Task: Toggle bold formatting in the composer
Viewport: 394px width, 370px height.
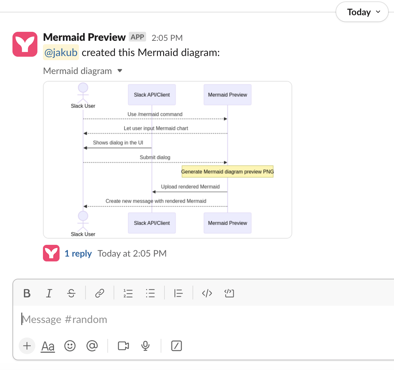Action: tap(27, 293)
